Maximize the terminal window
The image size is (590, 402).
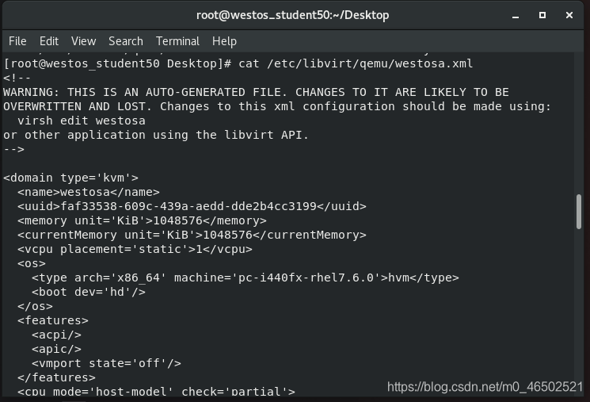[x=542, y=15]
